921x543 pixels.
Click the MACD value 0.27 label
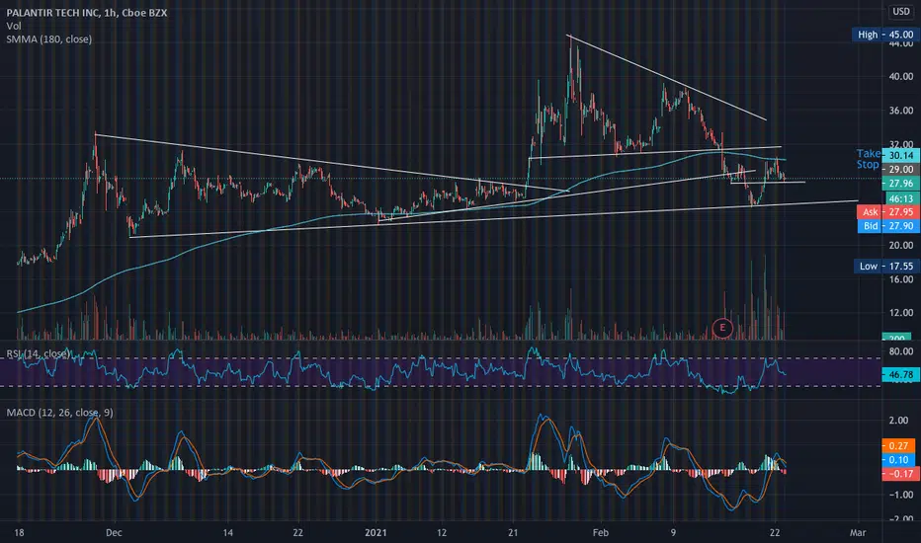pyautogui.click(x=898, y=446)
